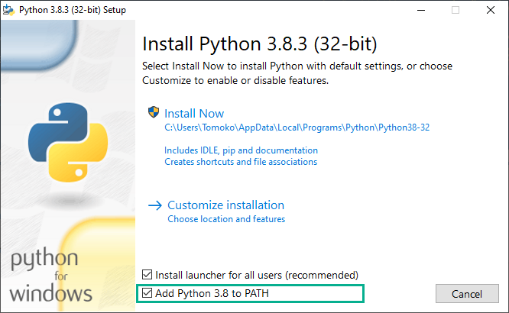509x313 pixels.
Task: Click 'Install launcher for all users (recommended)' label
Action: coord(257,274)
